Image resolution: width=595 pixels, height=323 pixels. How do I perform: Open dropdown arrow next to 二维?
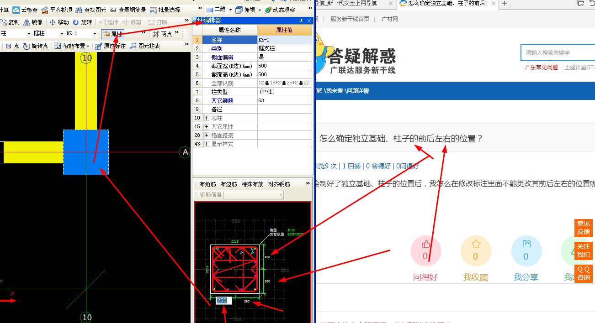pyautogui.click(x=230, y=10)
